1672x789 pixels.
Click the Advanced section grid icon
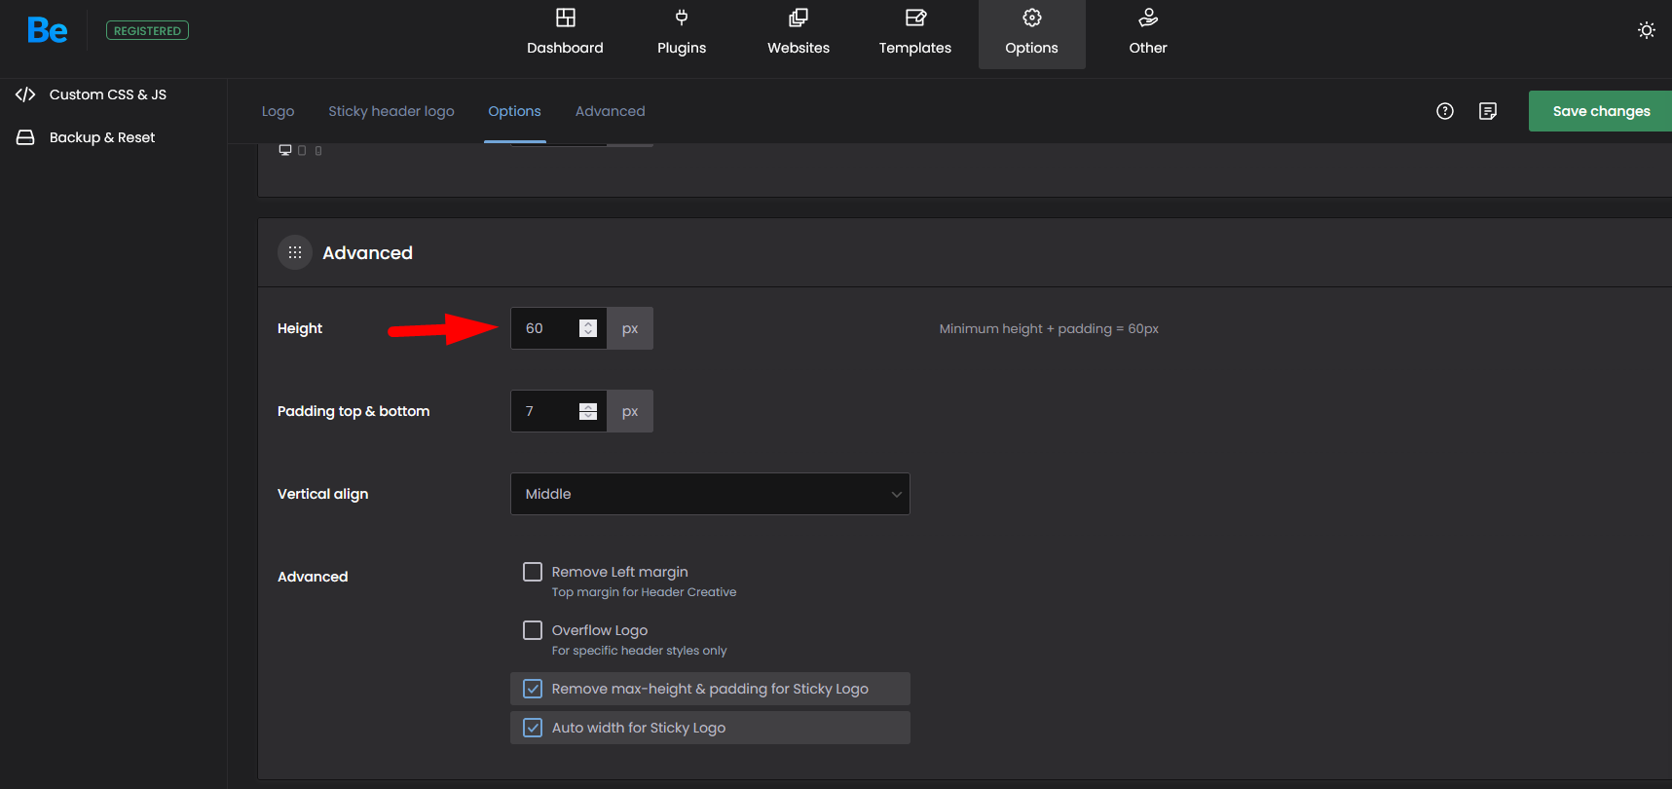295,252
